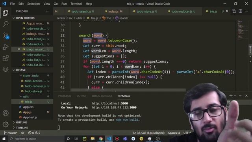The width and height of the screenshot is (252, 142).
Task: Open the terminal launch profile dropdown
Action: [x=235, y=96]
